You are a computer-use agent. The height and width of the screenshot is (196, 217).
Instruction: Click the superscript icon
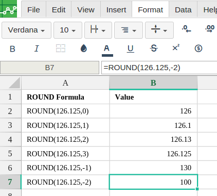pyautogui.click(x=176, y=47)
